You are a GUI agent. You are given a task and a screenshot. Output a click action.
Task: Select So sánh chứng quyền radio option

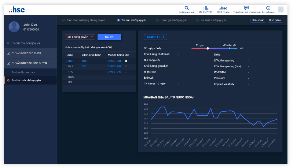click(197, 20)
